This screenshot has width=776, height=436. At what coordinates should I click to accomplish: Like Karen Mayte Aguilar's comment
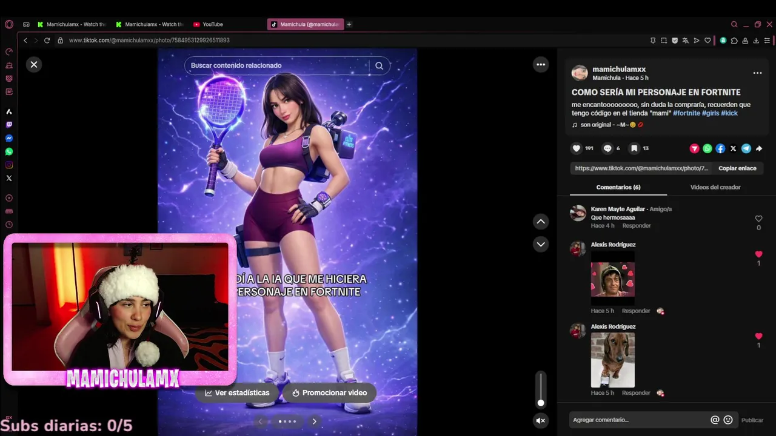pos(758,219)
